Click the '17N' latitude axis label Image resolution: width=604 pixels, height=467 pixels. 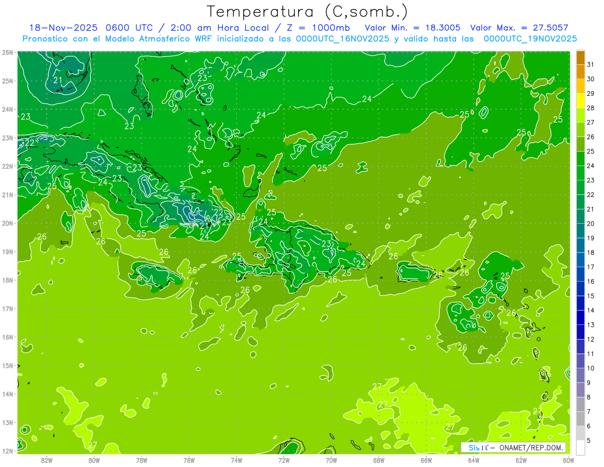tap(8, 309)
